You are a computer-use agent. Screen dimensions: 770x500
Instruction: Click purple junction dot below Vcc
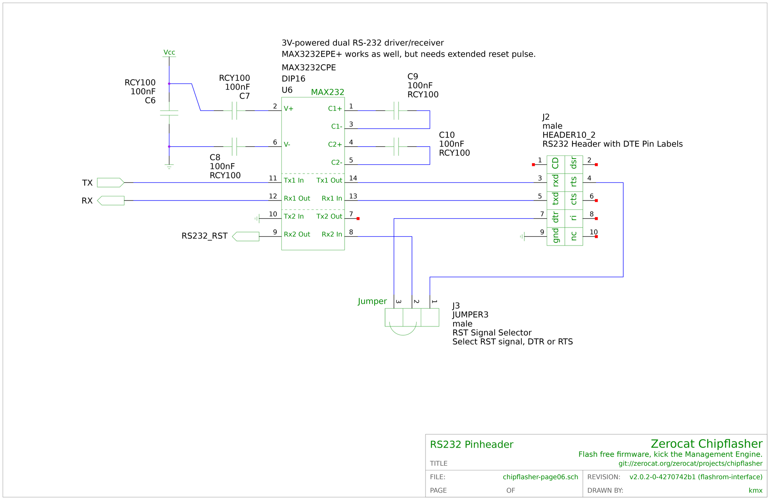coord(169,84)
